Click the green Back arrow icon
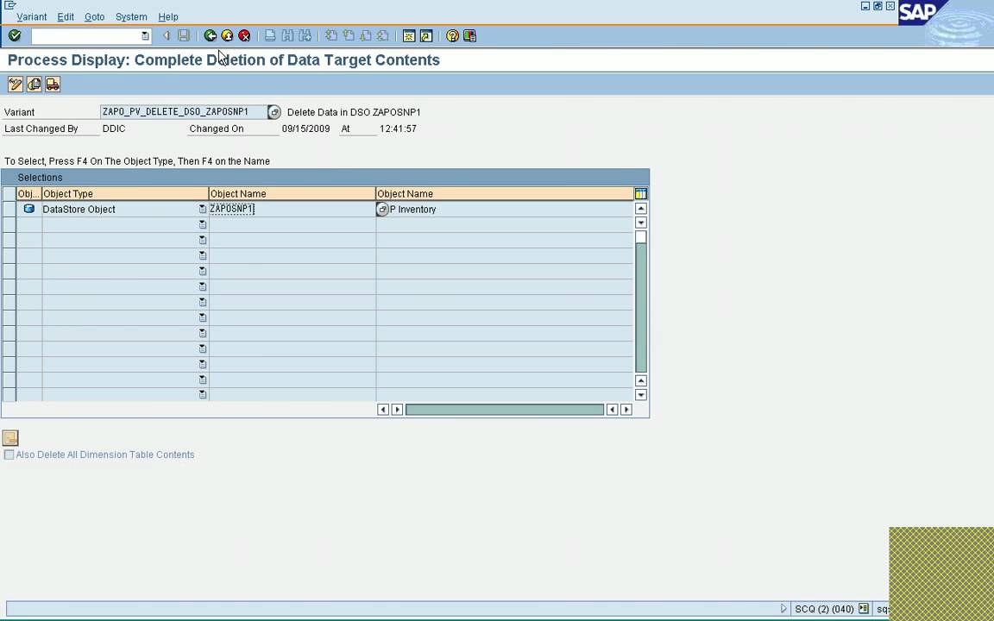The image size is (994, 621). tap(211, 36)
